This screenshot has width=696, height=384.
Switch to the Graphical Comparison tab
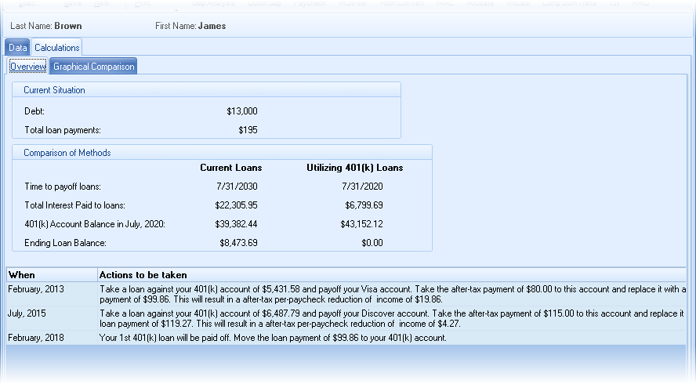point(94,67)
